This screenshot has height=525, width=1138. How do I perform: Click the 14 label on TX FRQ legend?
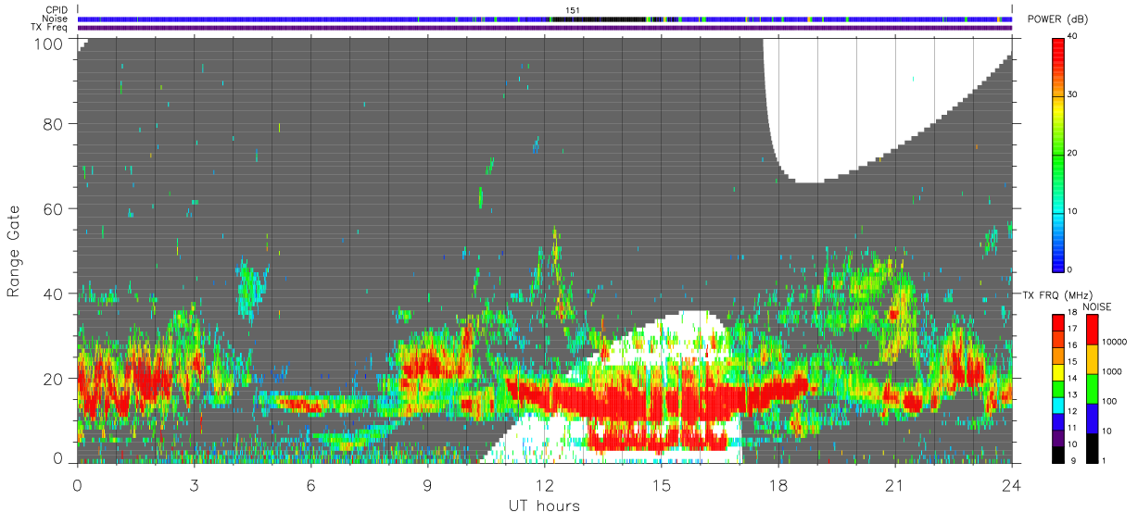1070,380
